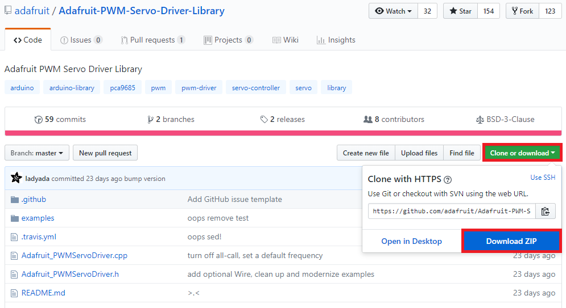Open the Watch dropdown

click(x=393, y=11)
